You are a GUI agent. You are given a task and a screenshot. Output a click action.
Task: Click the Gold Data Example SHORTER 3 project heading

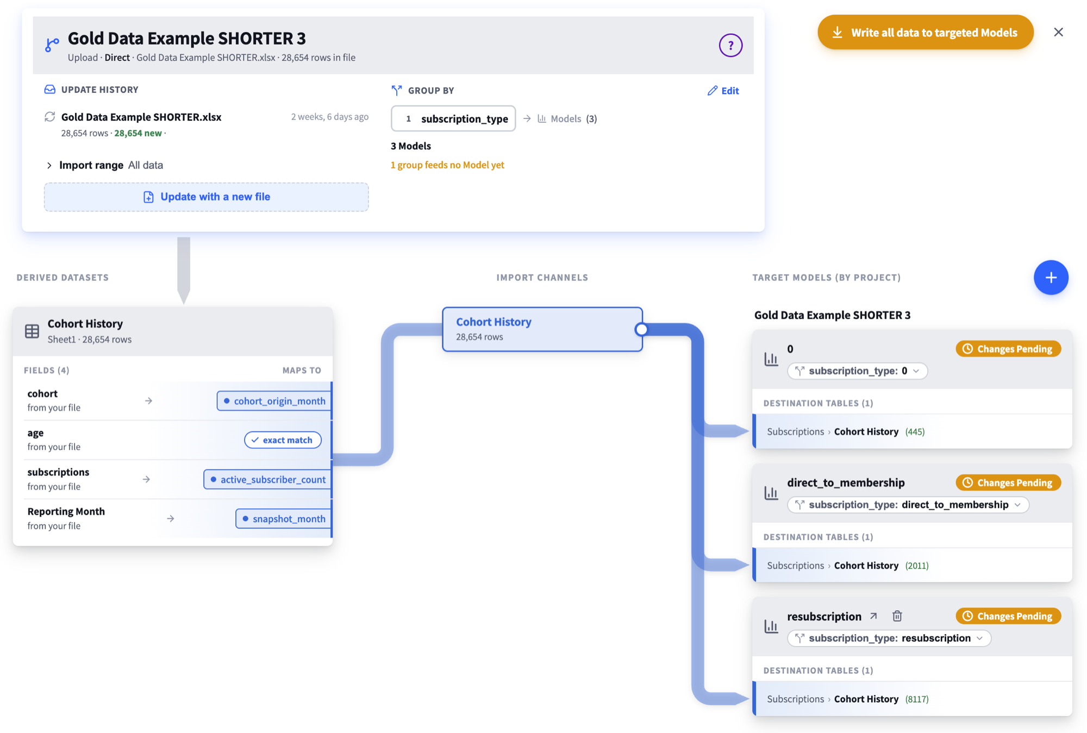pyautogui.click(x=832, y=315)
